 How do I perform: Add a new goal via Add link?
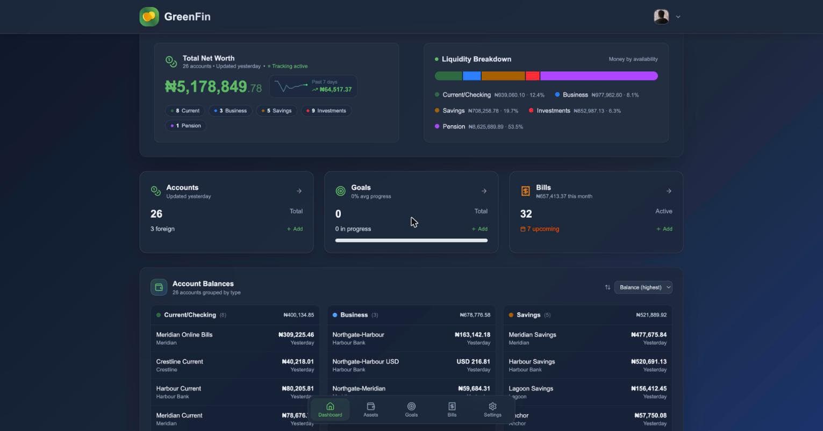(x=480, y=229)
